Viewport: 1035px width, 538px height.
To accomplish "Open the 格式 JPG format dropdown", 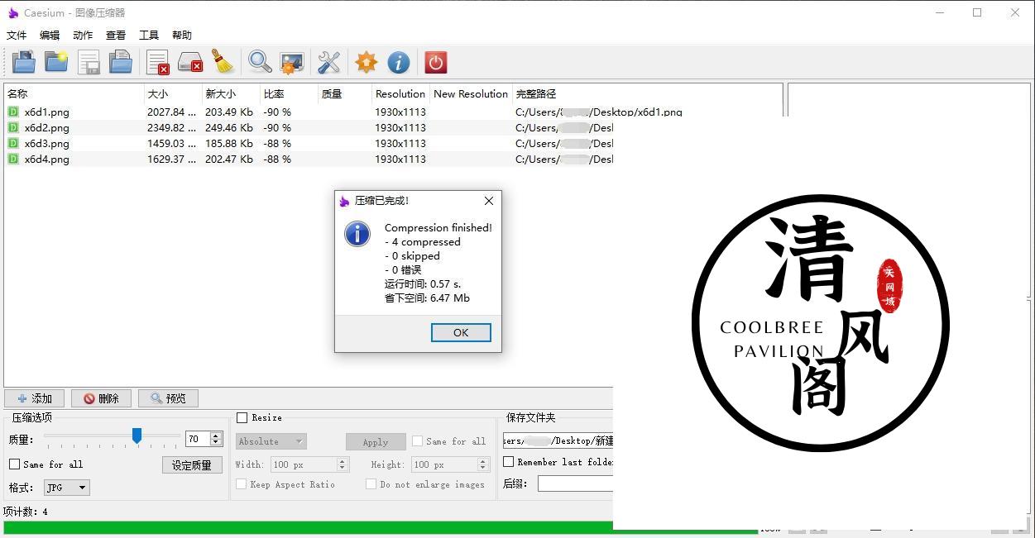I will pos(67,488).
